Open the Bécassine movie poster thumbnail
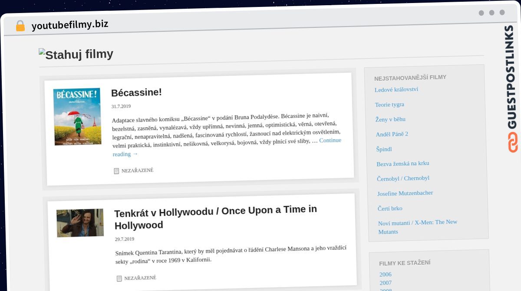The height and width of the screenshot is (291, 521). (77, 116)
